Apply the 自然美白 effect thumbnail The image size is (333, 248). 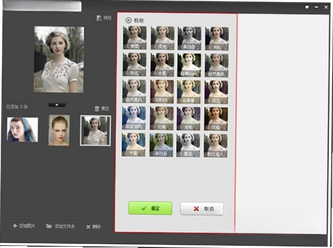pos(134,91)
